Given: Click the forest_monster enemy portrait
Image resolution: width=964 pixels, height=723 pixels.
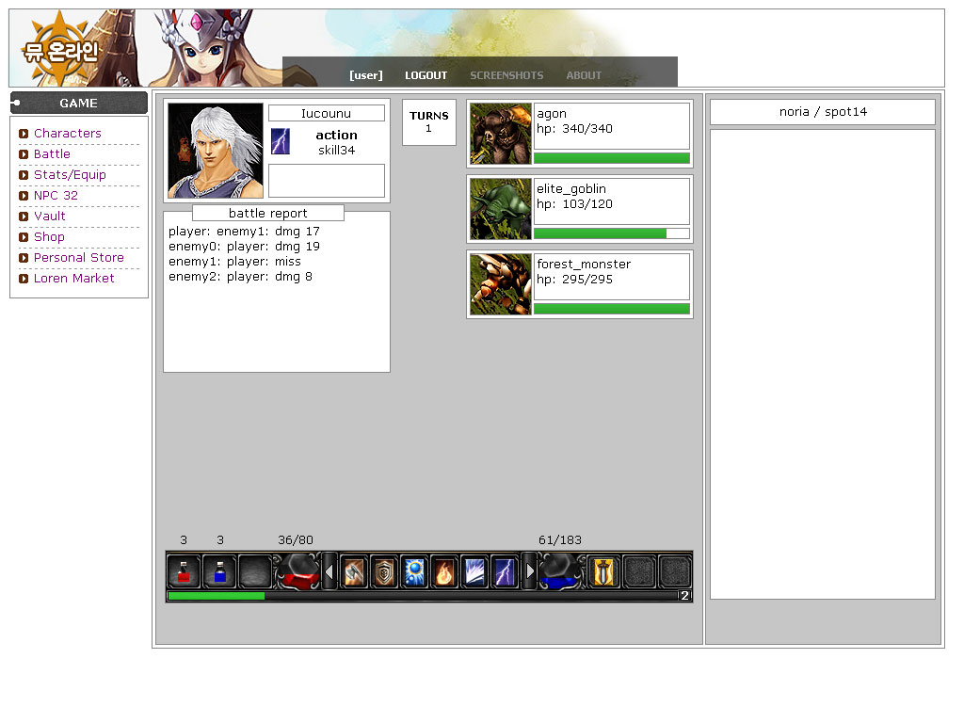Looking at the screenshot, I should pos(501,284).
